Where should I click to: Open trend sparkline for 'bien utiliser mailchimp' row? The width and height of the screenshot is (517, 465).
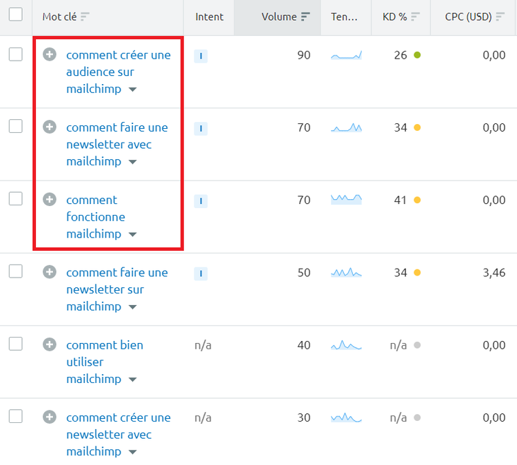(x=346, y=345)
